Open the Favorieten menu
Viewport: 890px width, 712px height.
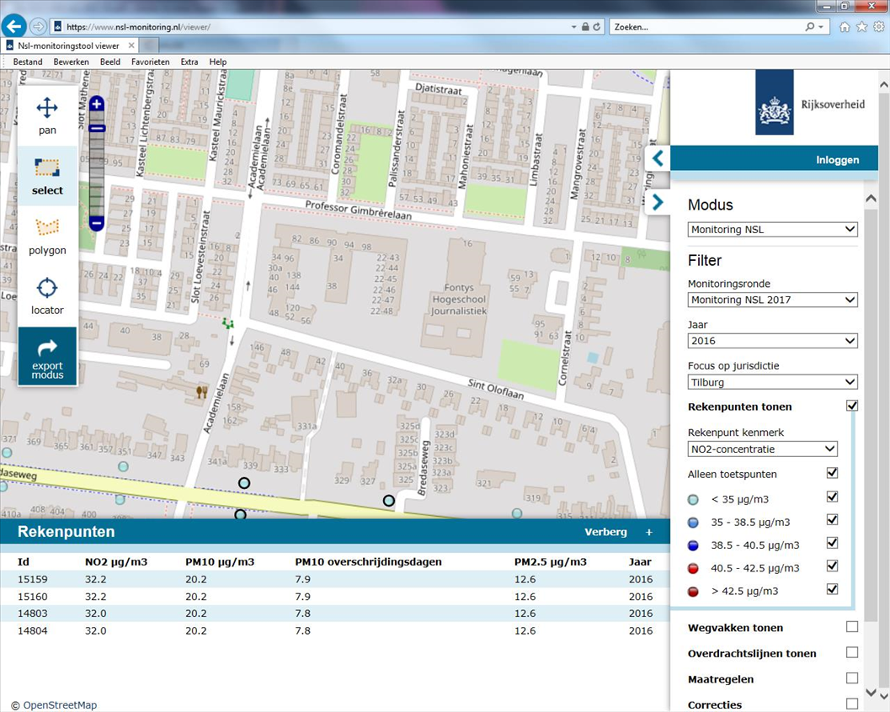150,61
